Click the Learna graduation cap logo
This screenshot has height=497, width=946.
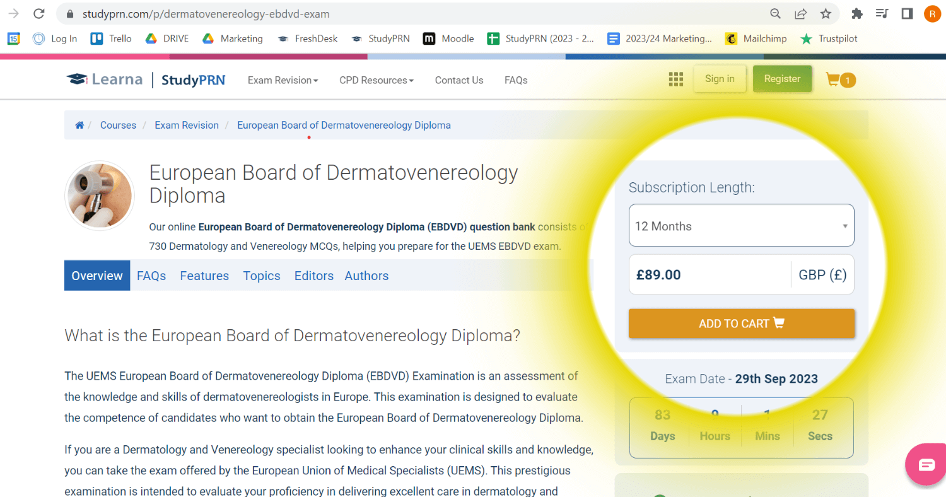pos(105,79)
